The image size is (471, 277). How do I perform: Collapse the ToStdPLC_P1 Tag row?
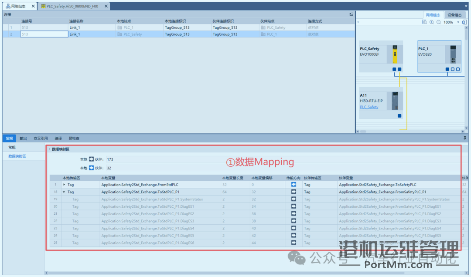[x=64, y=192]
